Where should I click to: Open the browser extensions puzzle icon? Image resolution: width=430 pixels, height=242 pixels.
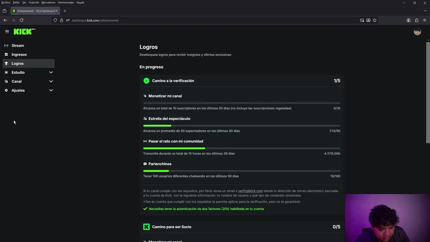click(417, 20)
